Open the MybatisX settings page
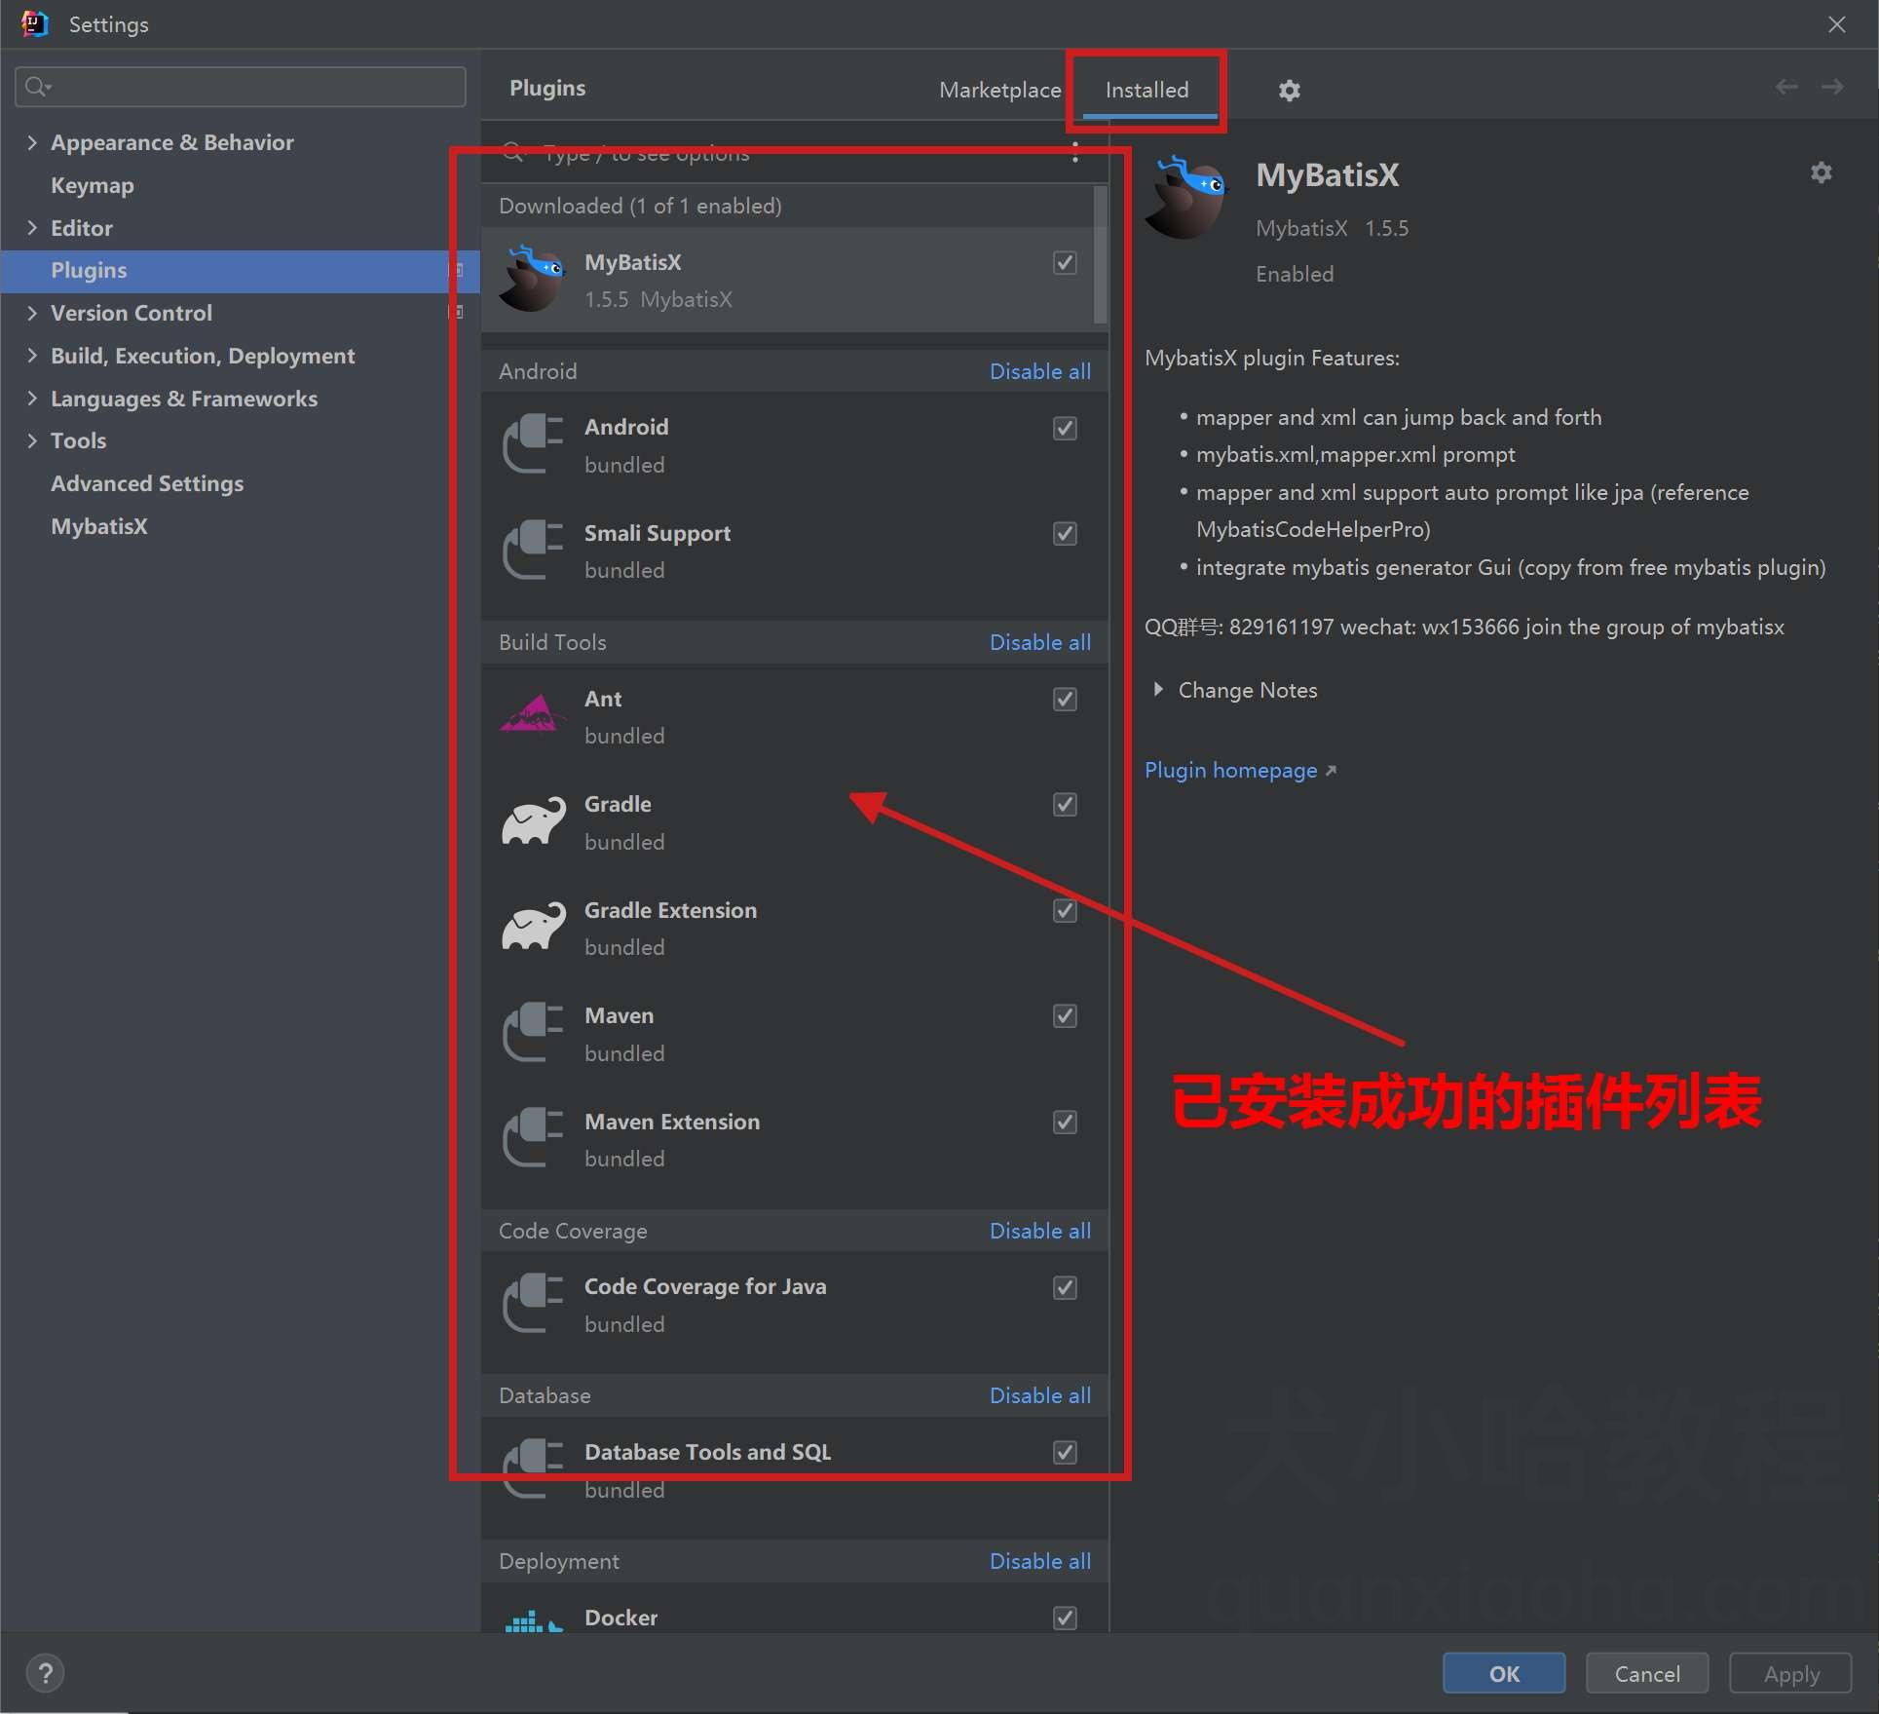 [x=99, y=526]
